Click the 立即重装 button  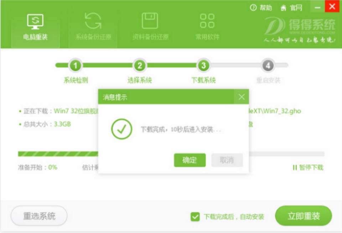tap(304, 216)
